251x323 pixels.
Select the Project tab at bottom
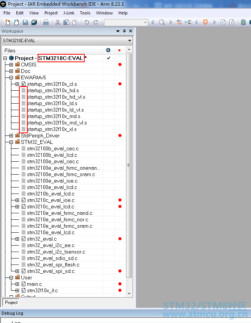click(x=11, y=303)
